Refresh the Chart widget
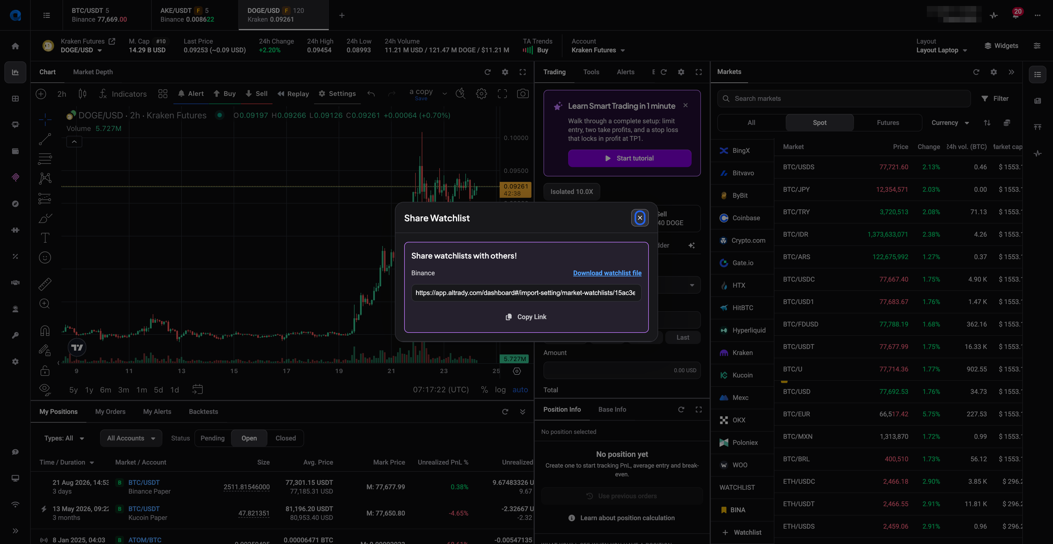The width and height of the screenshot is (1053, 544). click(487, 72)
